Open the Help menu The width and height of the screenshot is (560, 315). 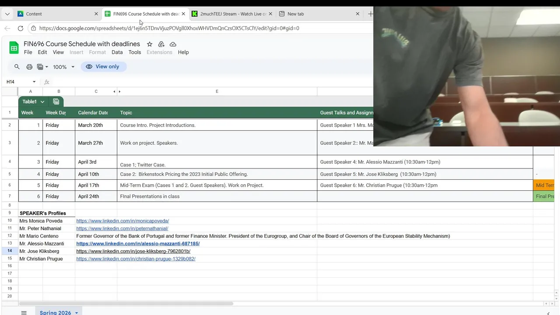(183, 52)
